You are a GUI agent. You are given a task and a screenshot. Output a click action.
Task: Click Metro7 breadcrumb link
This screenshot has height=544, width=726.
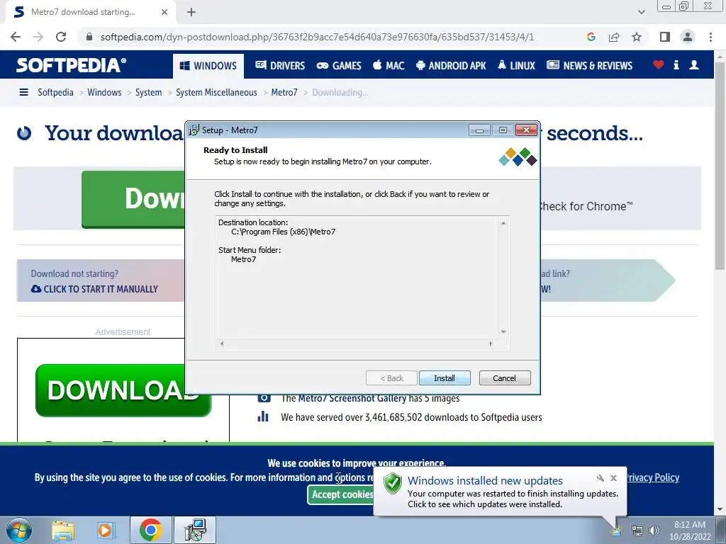point(284,92)
